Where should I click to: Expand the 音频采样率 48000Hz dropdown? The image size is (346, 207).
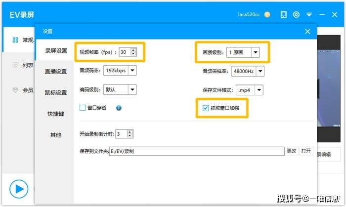[260, 71]
